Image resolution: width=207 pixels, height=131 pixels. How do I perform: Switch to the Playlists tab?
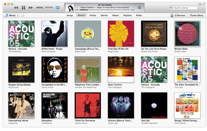(127, 15)
